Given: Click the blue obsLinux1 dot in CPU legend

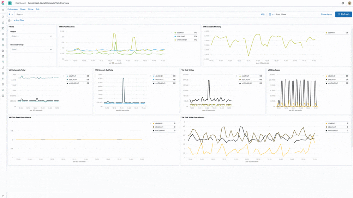Looking at the screenshot, I should pos(175,36).
